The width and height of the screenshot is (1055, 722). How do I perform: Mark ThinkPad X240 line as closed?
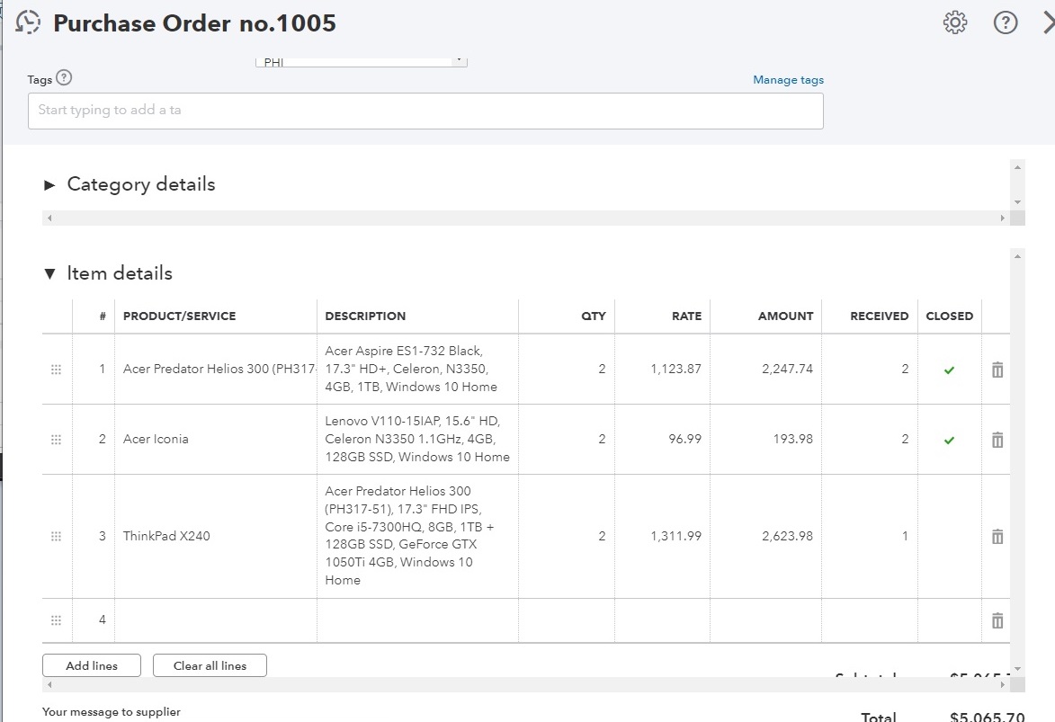(x=949, y=537)
